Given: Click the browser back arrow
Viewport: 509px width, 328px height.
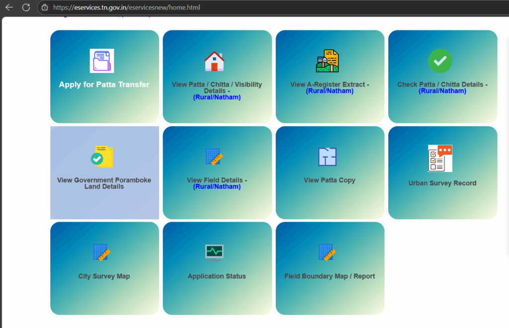Looking at the screenshot, I should pos(10,7).
